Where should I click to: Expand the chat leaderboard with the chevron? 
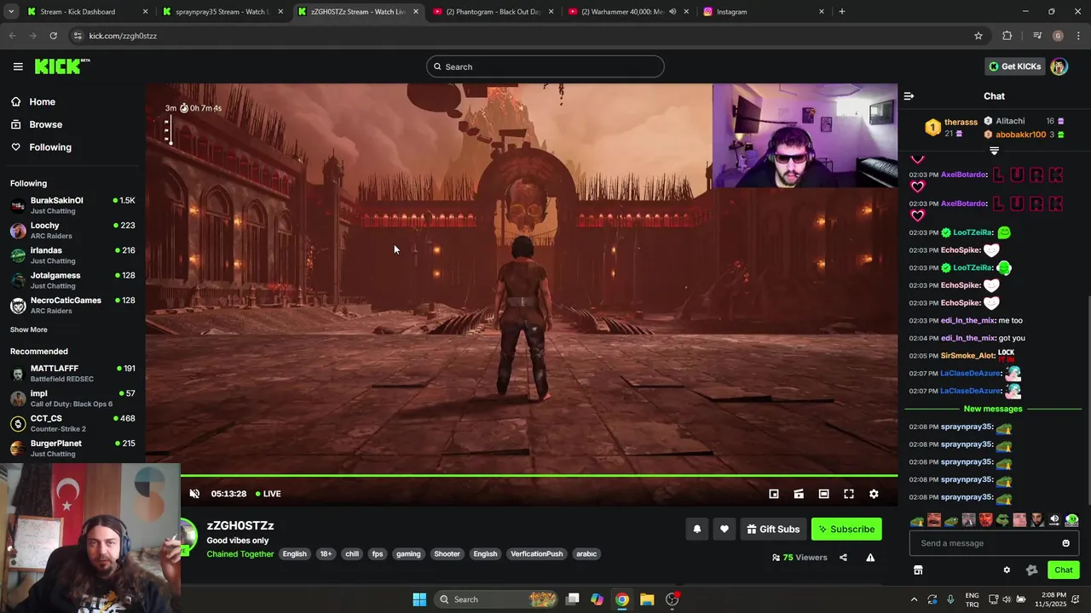point(994,151)
